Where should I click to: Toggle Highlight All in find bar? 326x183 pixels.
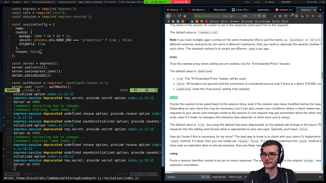[x=219, y=177]
